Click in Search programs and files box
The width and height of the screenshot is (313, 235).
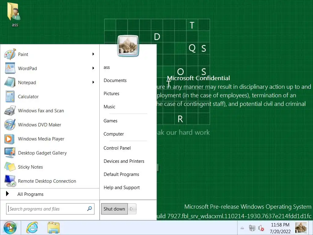pyautogui.click(x=50, y=209)
